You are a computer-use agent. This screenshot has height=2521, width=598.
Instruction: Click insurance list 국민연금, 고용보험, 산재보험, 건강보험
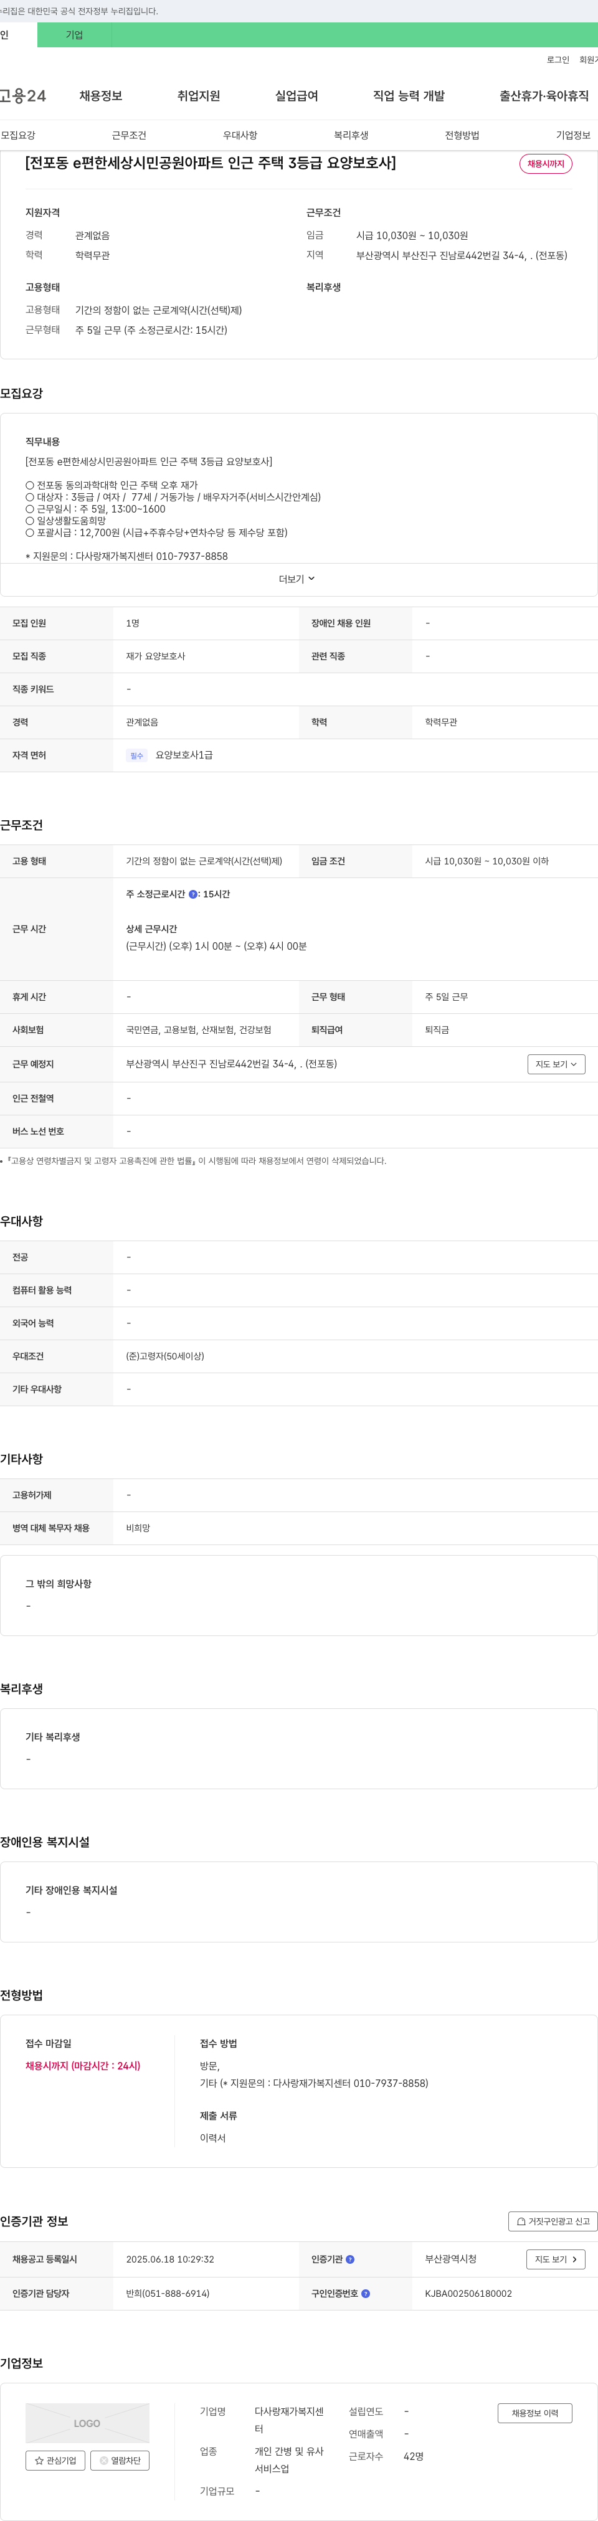[199, 1031]
